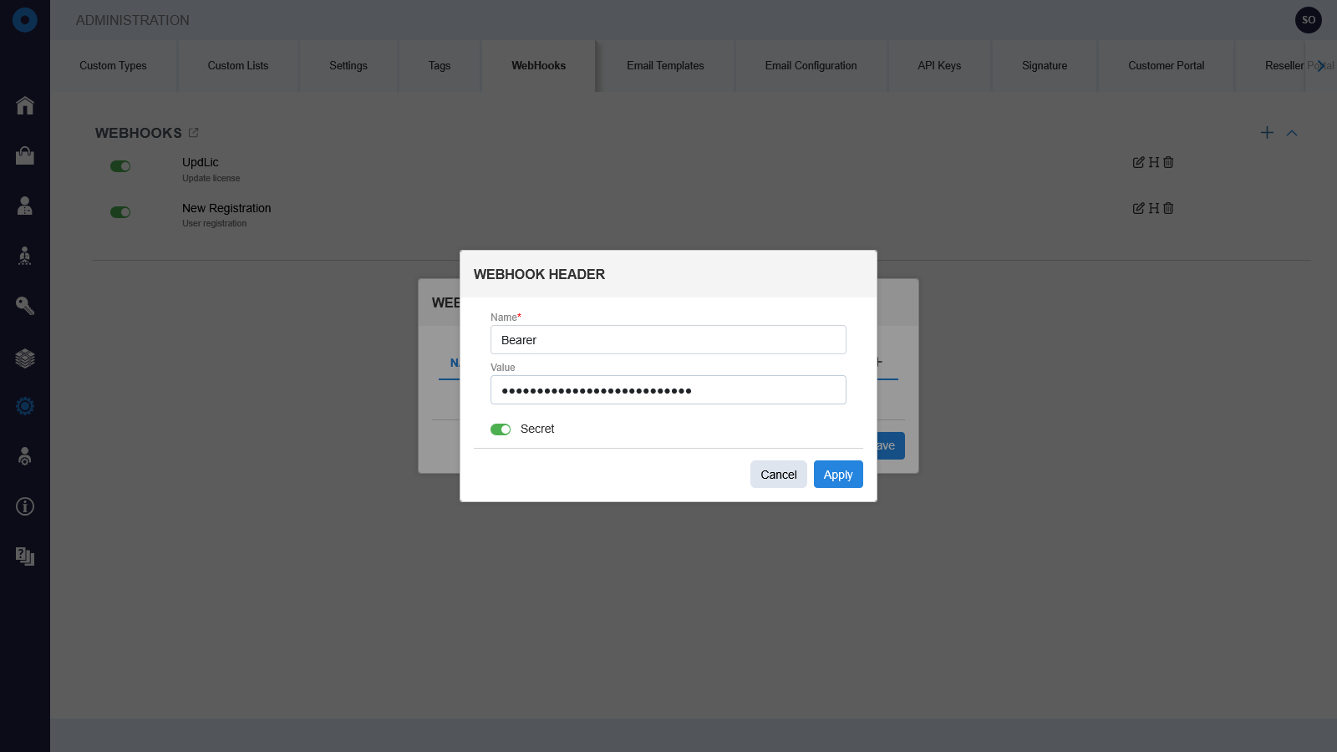Switch to the Custom Types tab
The image size is (1337, 752).
113,65
